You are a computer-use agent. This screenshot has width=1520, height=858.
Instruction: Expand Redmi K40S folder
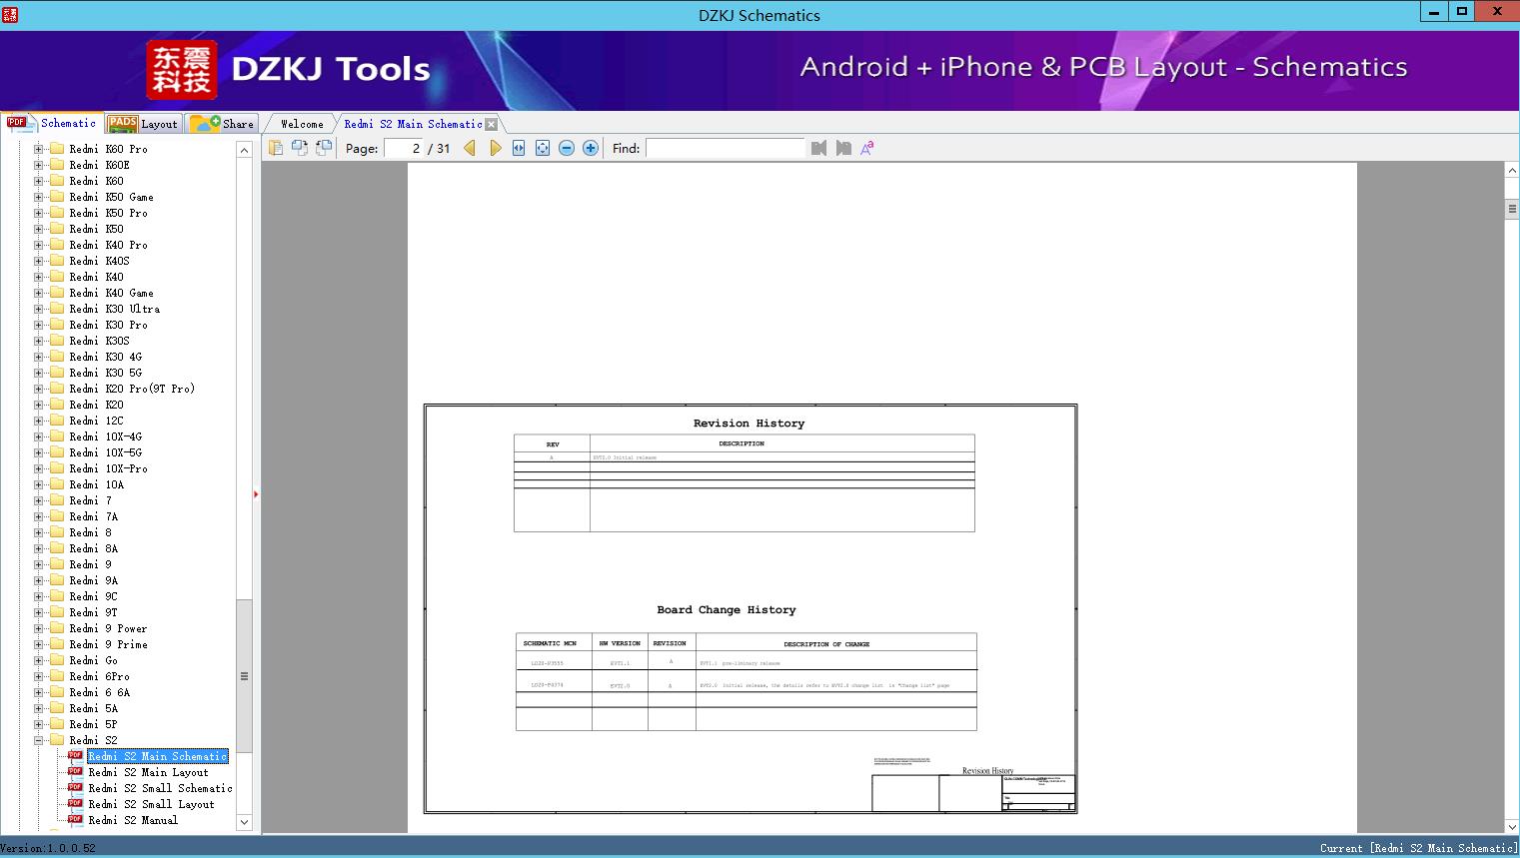point(39,261)
